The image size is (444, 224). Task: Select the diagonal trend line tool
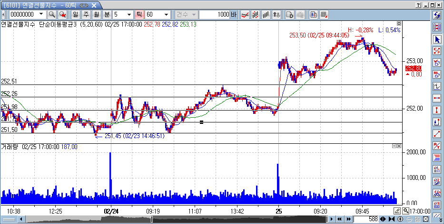(x=437, y=133)
